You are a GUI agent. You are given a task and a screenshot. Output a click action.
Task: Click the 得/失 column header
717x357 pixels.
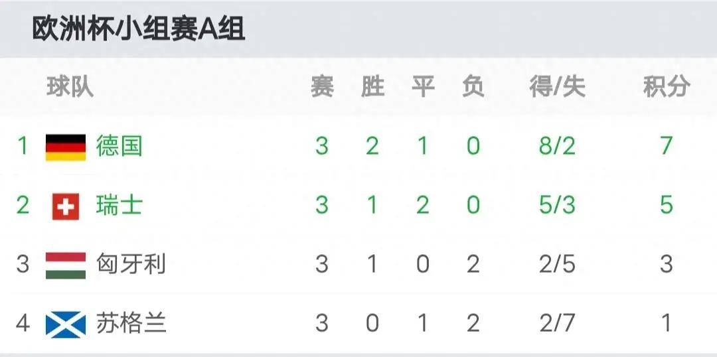tap(558, 87)
